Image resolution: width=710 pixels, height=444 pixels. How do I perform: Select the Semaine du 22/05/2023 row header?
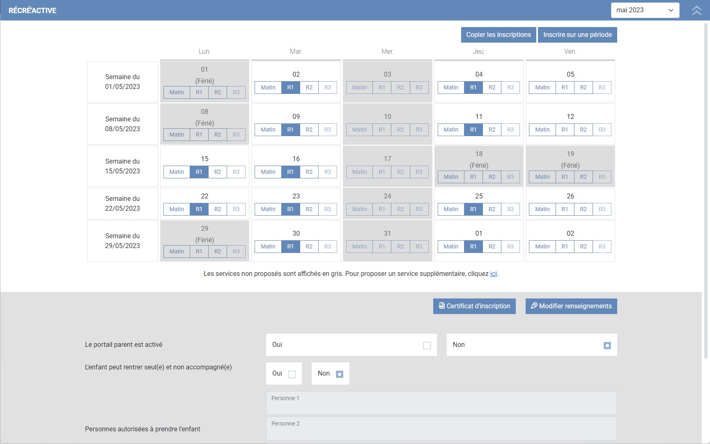pos(122,203)
